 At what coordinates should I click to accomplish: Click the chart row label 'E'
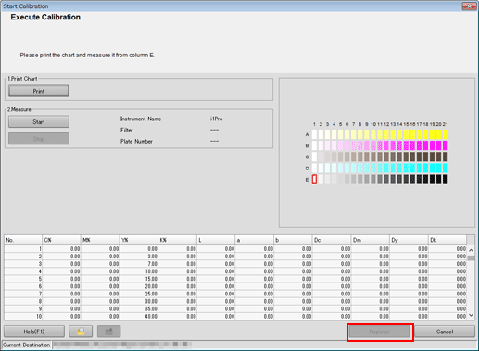coord(307,180)
